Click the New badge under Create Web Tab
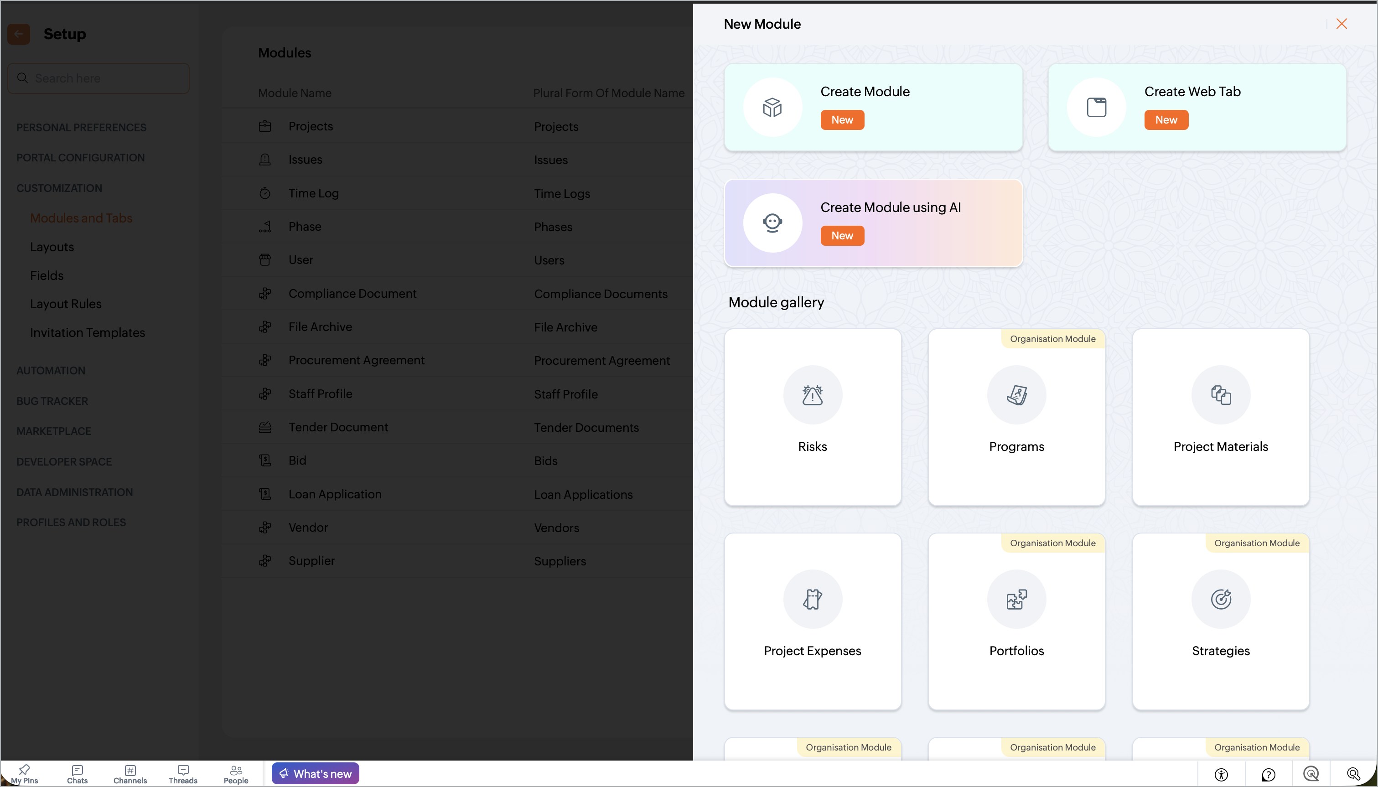1378x787 pixels. point(1166,120)
